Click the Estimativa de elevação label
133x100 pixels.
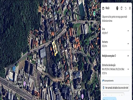[x=109, y=65]
